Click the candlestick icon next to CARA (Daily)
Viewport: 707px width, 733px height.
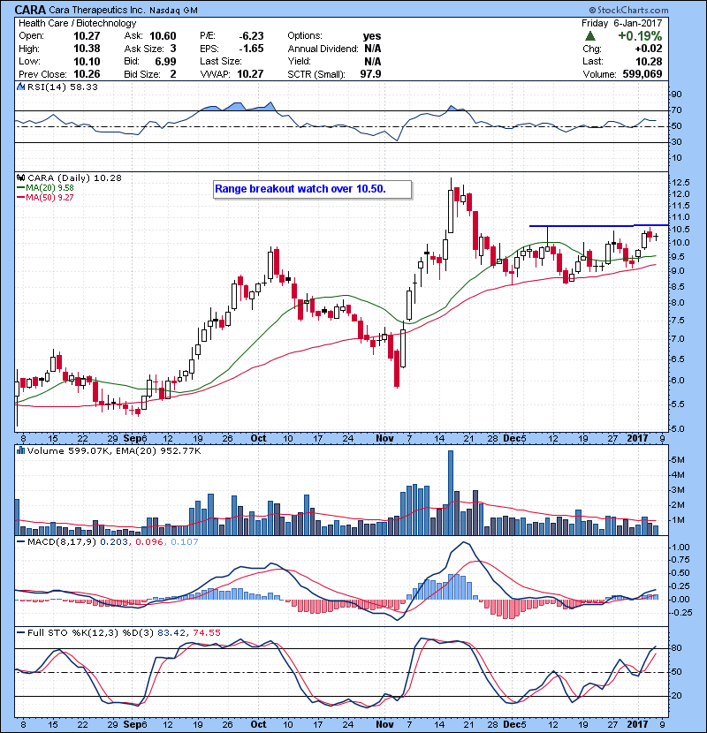pyautogui.click(x=20, y=178)
